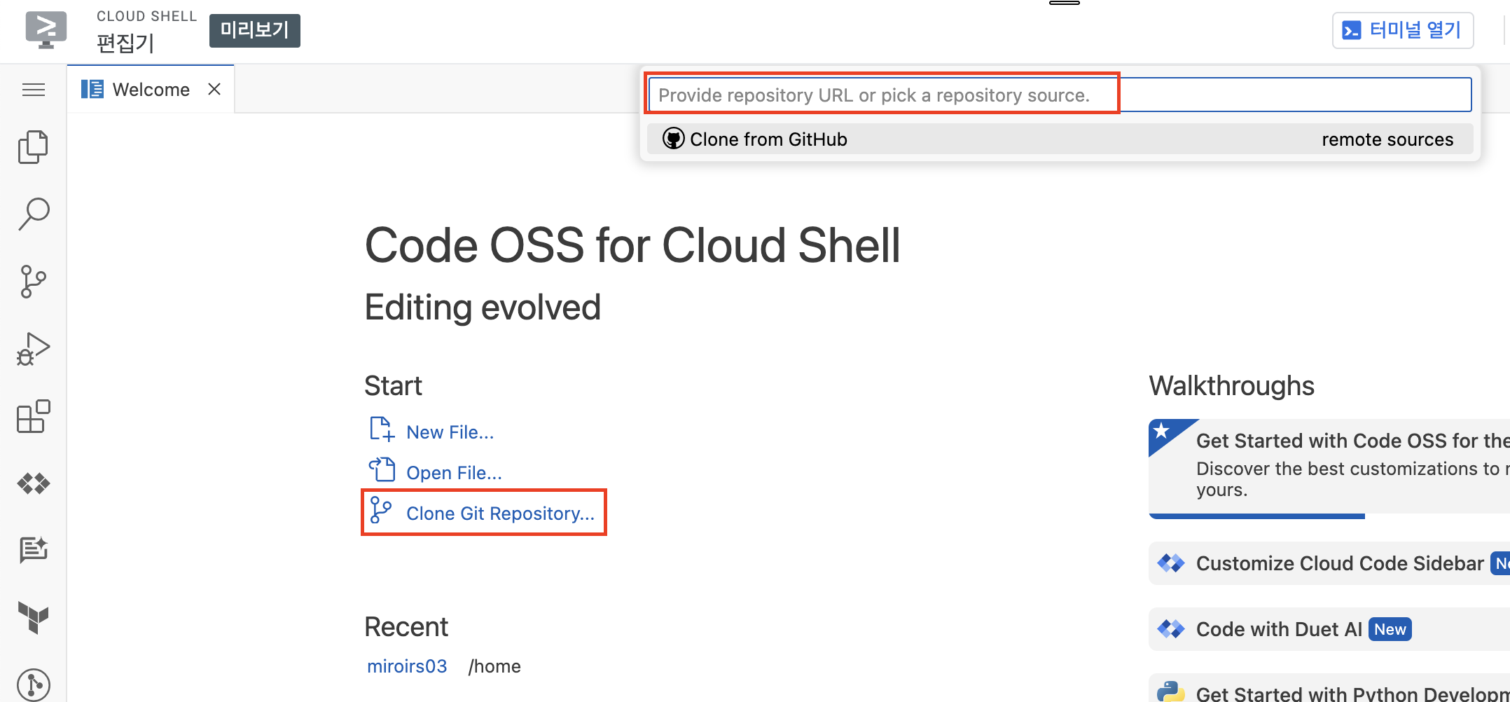Screen dimensions: 1510x702
Task: Open the New File... link
Action: coord(450,432)
